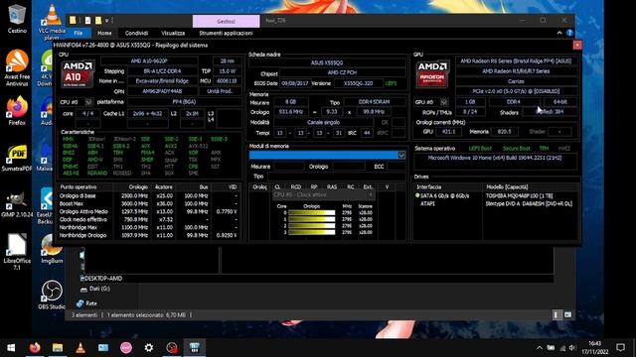Click Core 0 clock bar
The height and width of the screenshot is (357, 636).
coord(311,212)
